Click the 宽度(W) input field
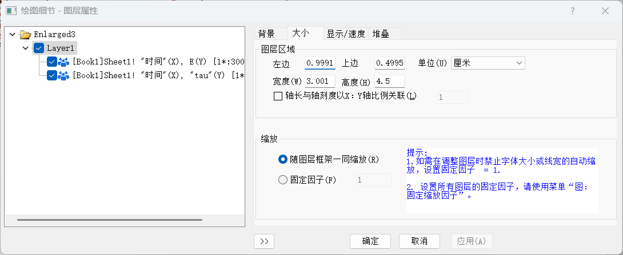The height and width of the screenshot is (255, 623). pos(320,82)
